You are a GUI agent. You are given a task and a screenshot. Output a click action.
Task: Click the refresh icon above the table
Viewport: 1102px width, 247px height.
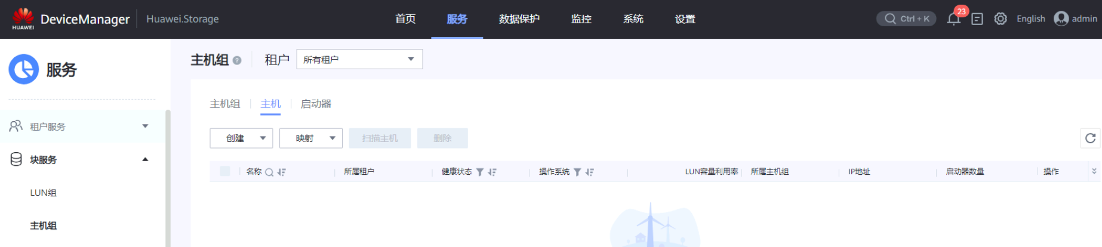(1090, 138)
